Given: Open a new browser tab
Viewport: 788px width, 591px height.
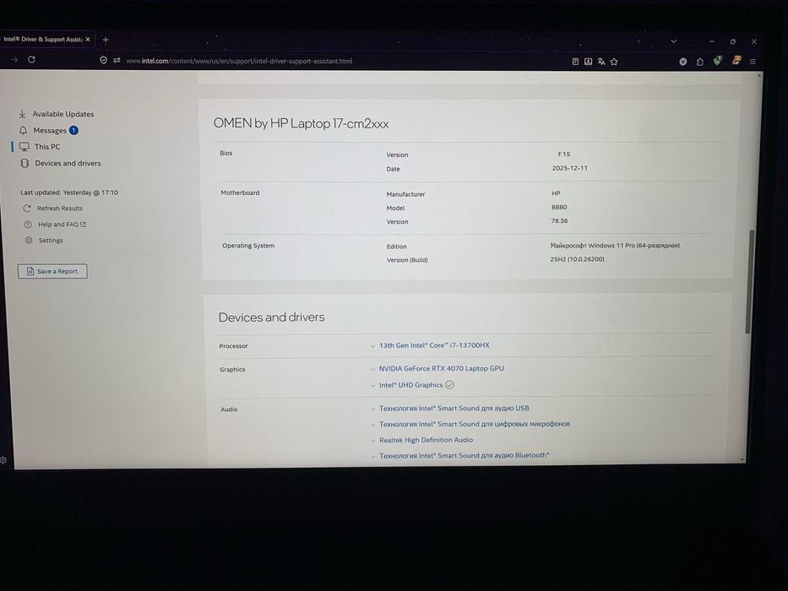Looking at the screenshot, I should click(x=106, y=40).
